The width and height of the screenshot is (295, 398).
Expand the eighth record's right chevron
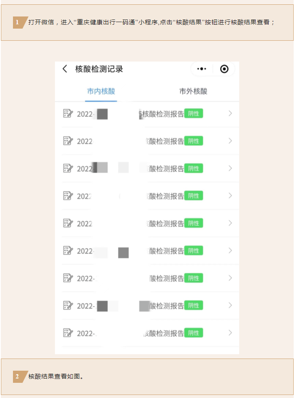click(230, 305)
